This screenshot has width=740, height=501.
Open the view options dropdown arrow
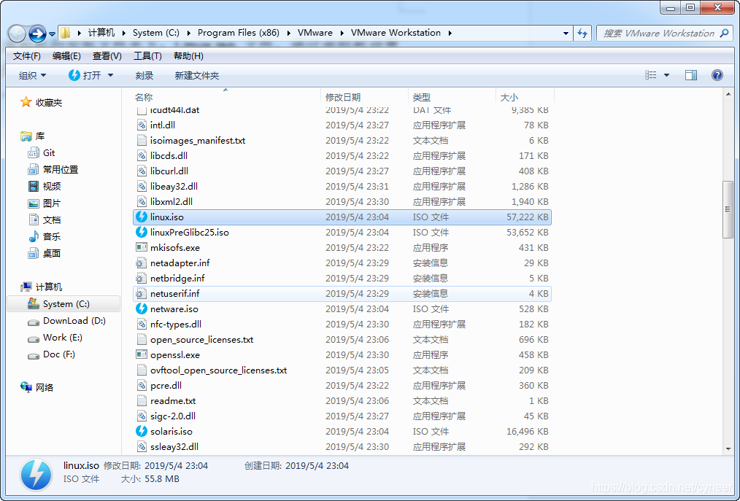click(x=666, y=75)
